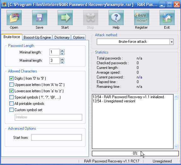This screenshot has width=181, height=165.
Task: Start the recovery with green arrow icon
Action: pyautogui.click(x=65, y=18)
